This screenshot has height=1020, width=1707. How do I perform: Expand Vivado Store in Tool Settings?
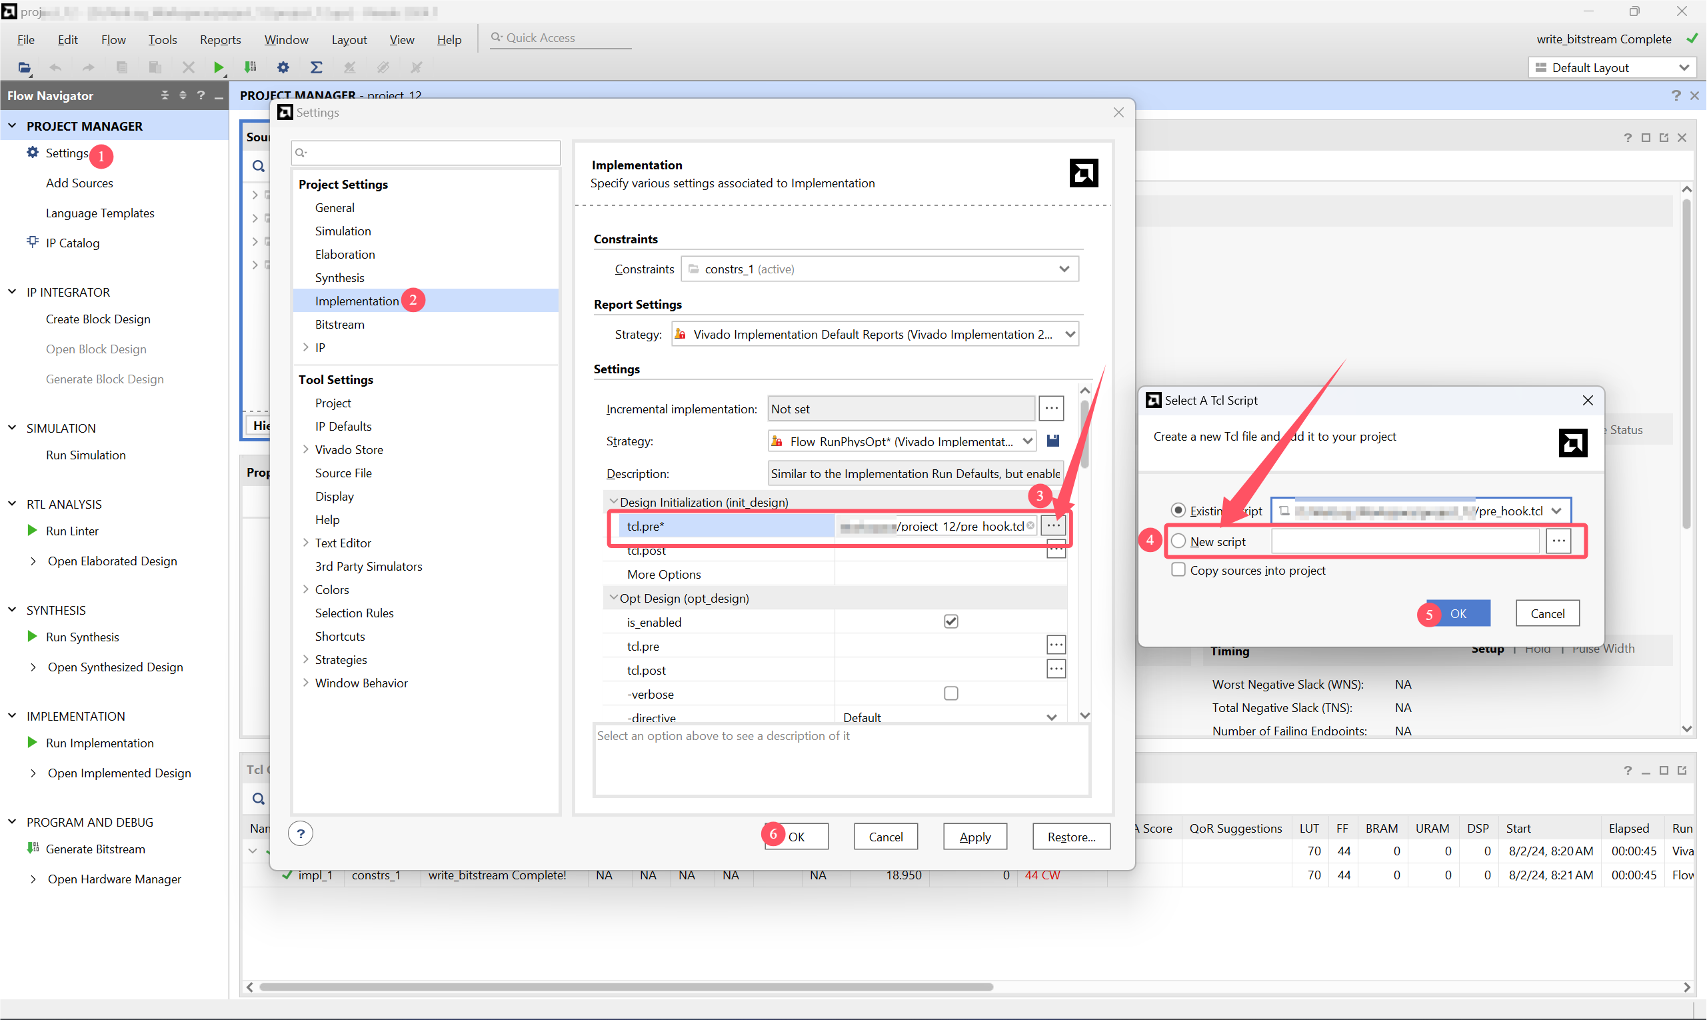(305, 449)
